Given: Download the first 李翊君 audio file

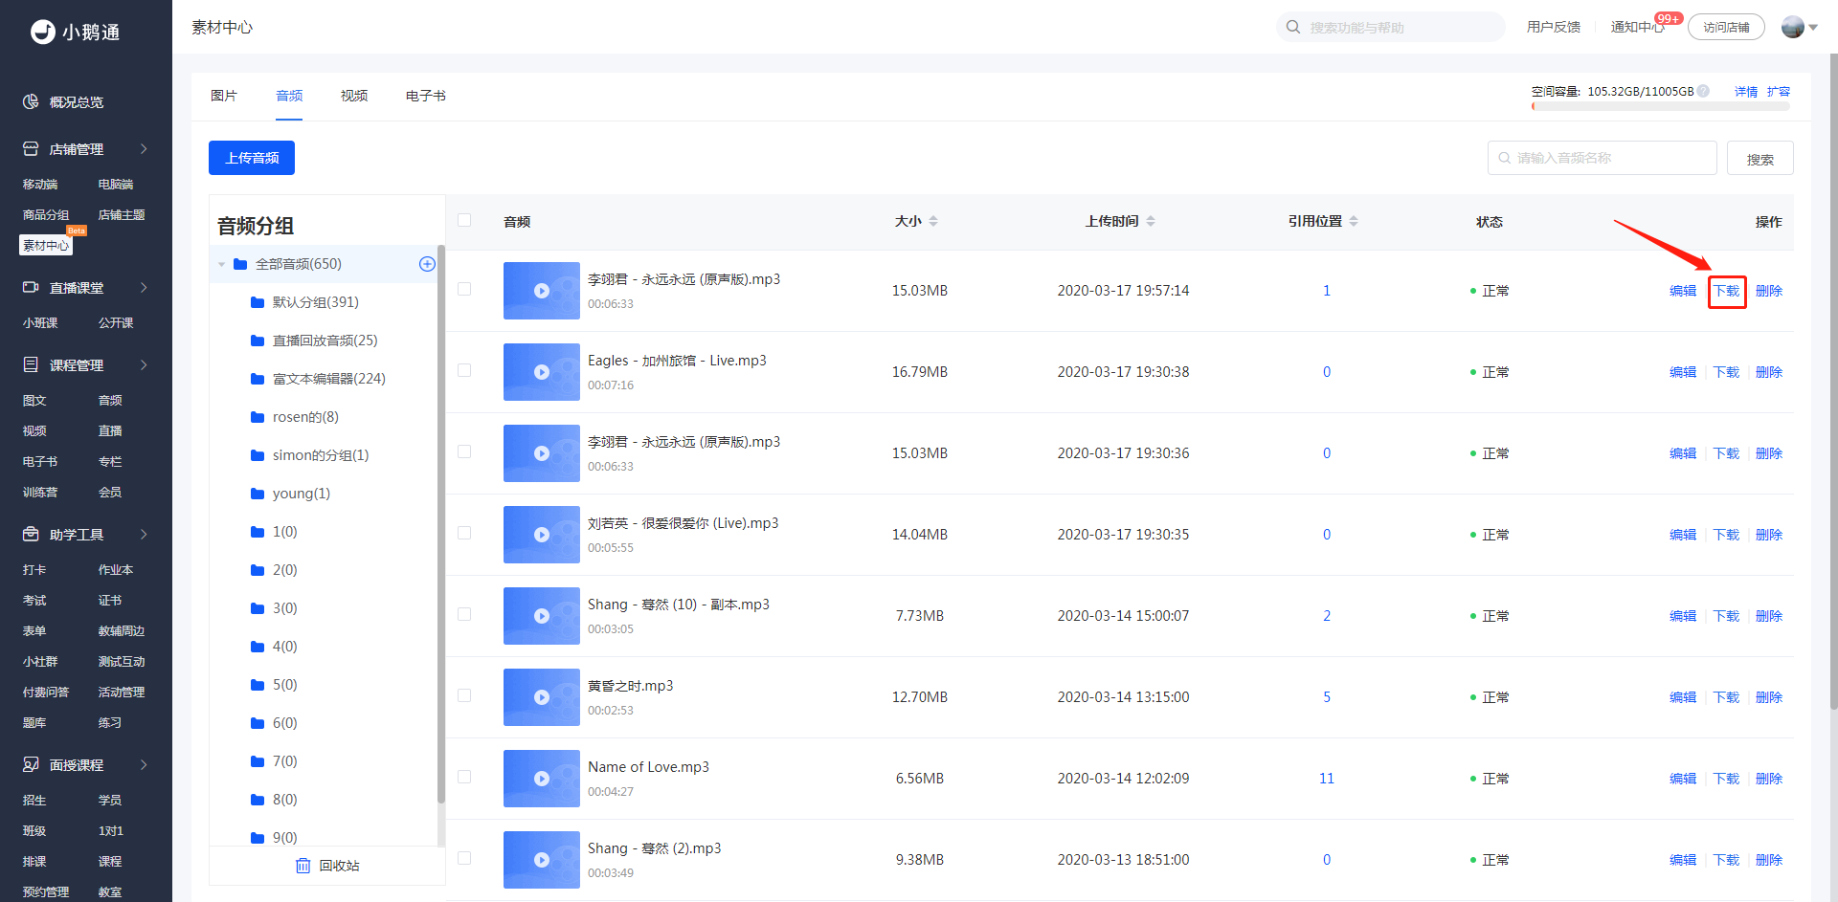Looking at the screenshot, I should tap(1727, 291).
